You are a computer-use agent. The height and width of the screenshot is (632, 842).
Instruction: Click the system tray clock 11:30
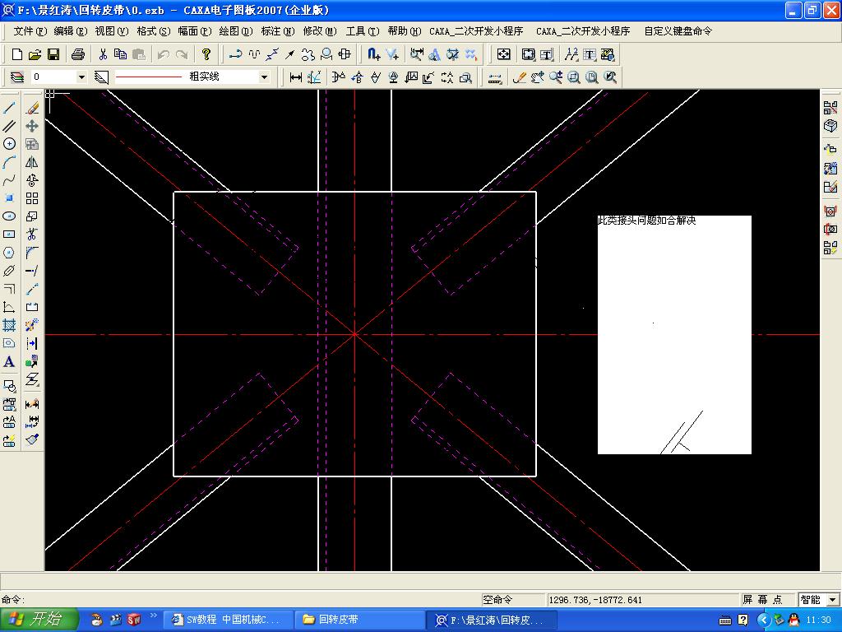(819, 620)
